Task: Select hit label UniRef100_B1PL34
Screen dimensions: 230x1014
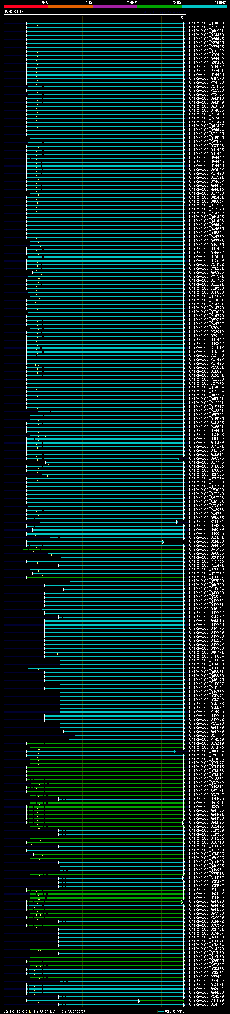Action: pos(206,522)
